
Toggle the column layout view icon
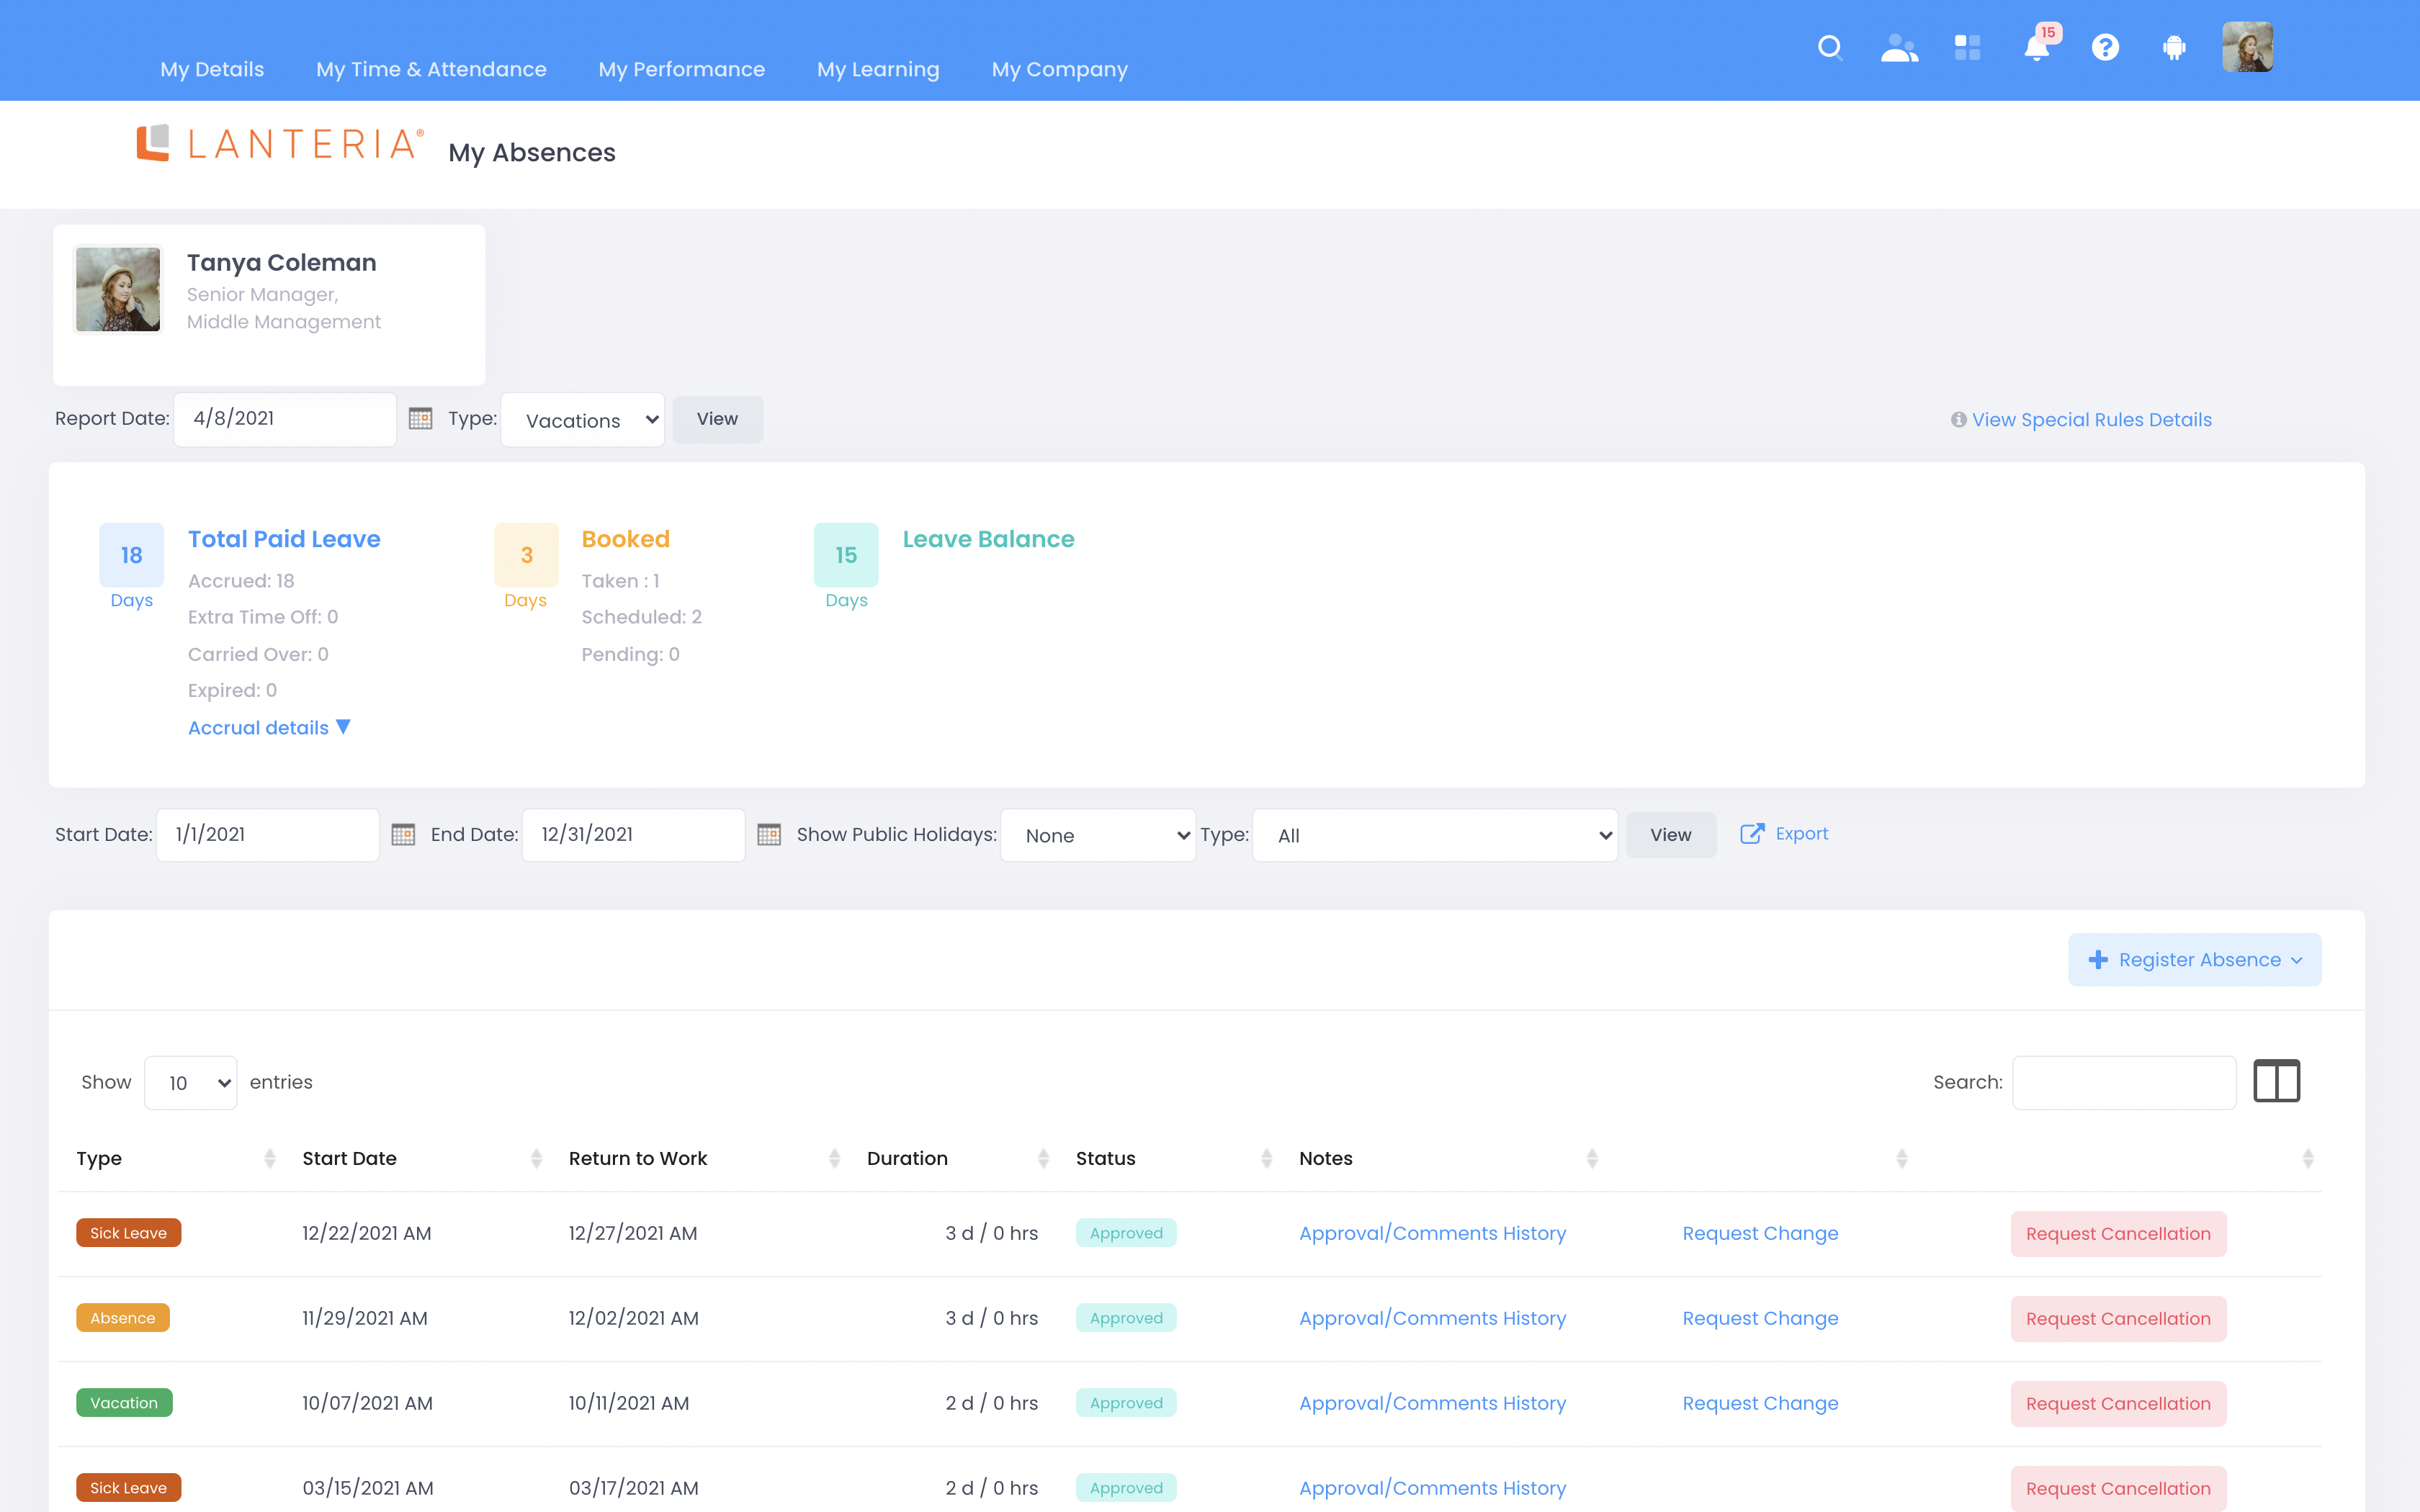point(2277,1080)
